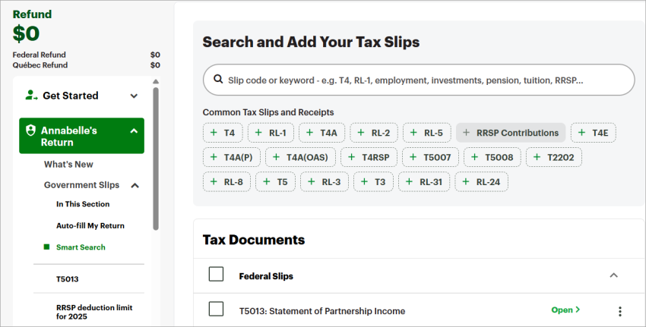The image size is (646, 327).
Task: Click the Get Started person icon
Action: coord(30,96)
